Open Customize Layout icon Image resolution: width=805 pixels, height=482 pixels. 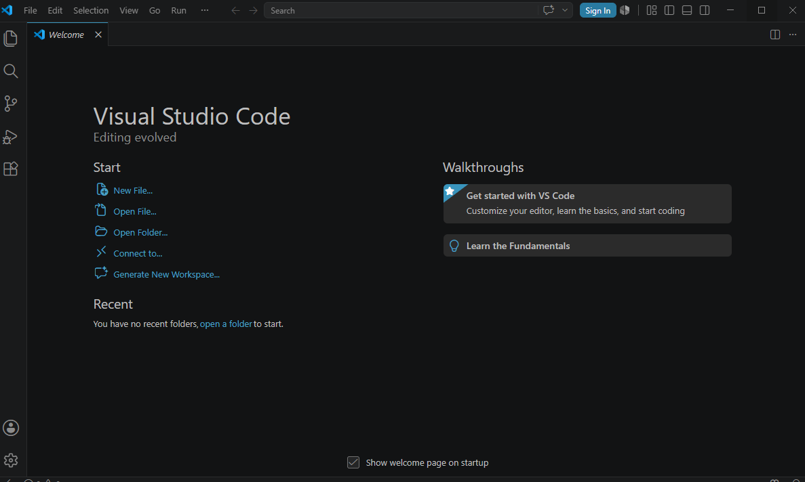click(652, 10)
